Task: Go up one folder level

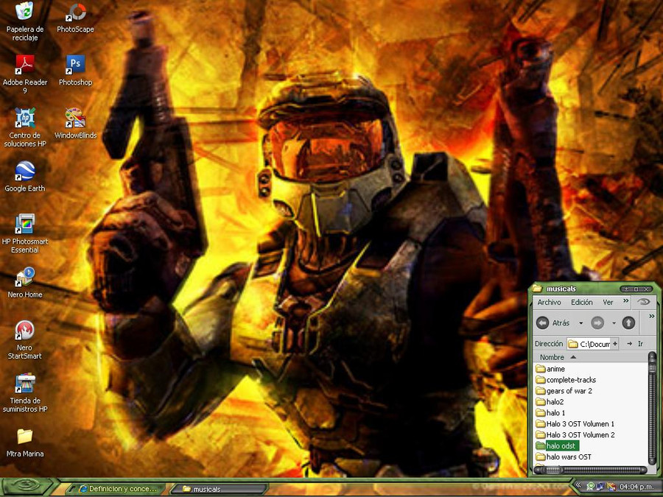Action: pos(629,323)
